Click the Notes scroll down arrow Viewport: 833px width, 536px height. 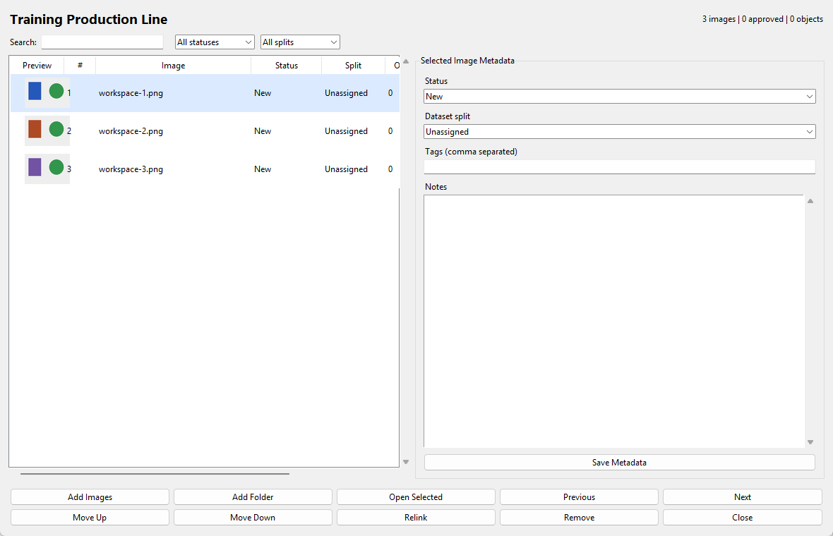pos(810,442)
